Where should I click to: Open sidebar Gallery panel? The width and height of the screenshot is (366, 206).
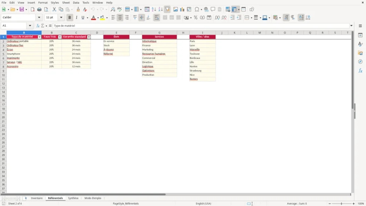pos(360,53)
